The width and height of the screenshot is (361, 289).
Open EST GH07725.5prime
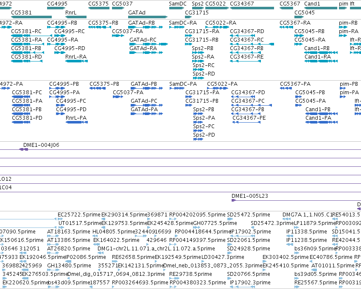[215, 223]
